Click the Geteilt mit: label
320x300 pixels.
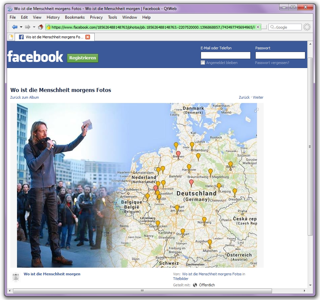pyautogui.click(x=182, y=285)
